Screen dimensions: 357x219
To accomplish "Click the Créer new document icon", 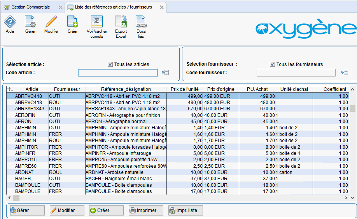I will pyautogui.click(x=73, y=24).
